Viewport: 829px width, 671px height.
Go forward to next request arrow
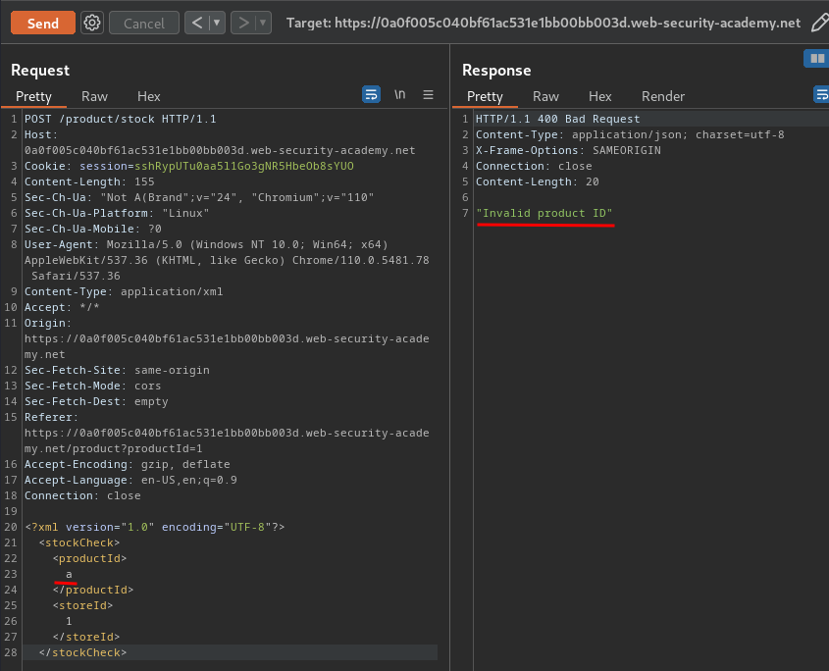click(243, 23)
